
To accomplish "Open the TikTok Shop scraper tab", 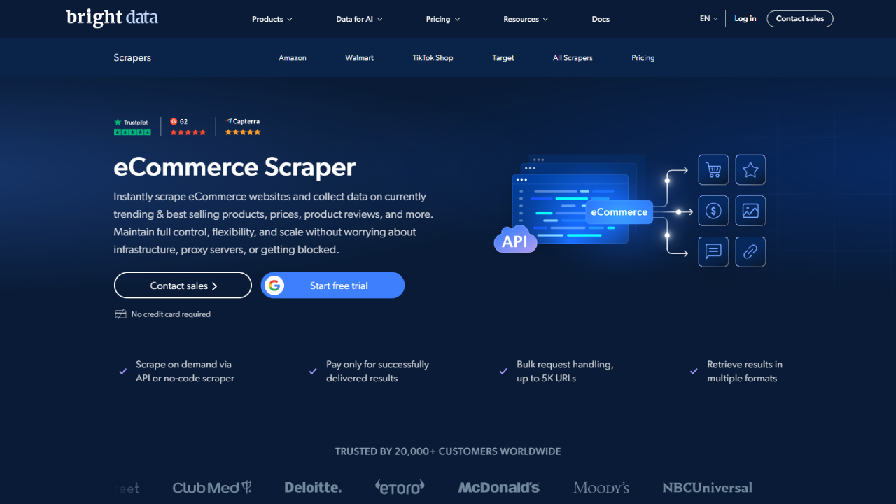I will coord(433,58).
